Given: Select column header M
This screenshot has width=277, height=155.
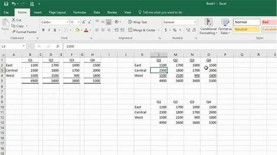Looking at the screenshot, I should point(175,55).
